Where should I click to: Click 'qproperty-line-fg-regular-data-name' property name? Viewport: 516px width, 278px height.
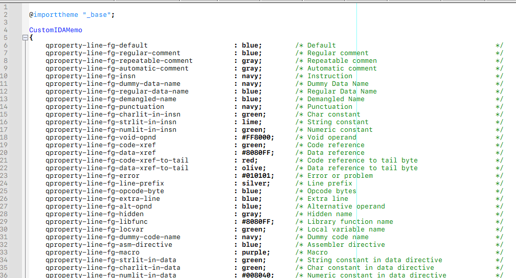[x=117, y=91]
